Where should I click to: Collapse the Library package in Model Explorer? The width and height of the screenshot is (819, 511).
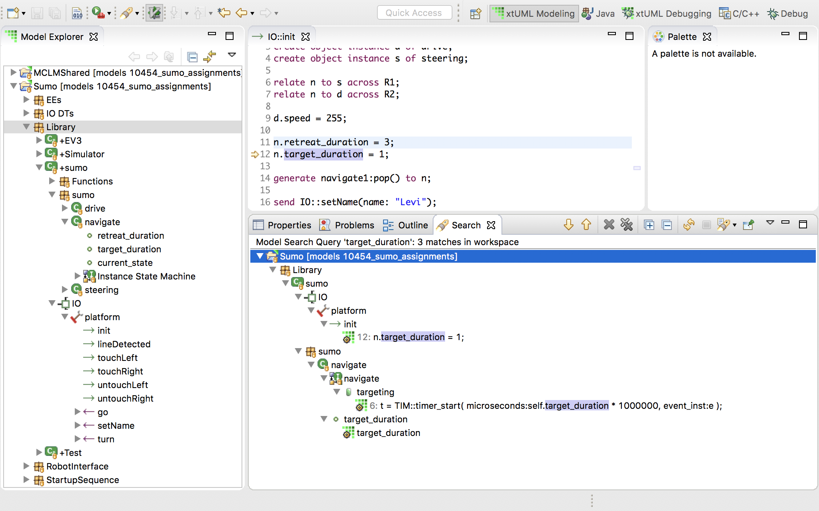26,127
